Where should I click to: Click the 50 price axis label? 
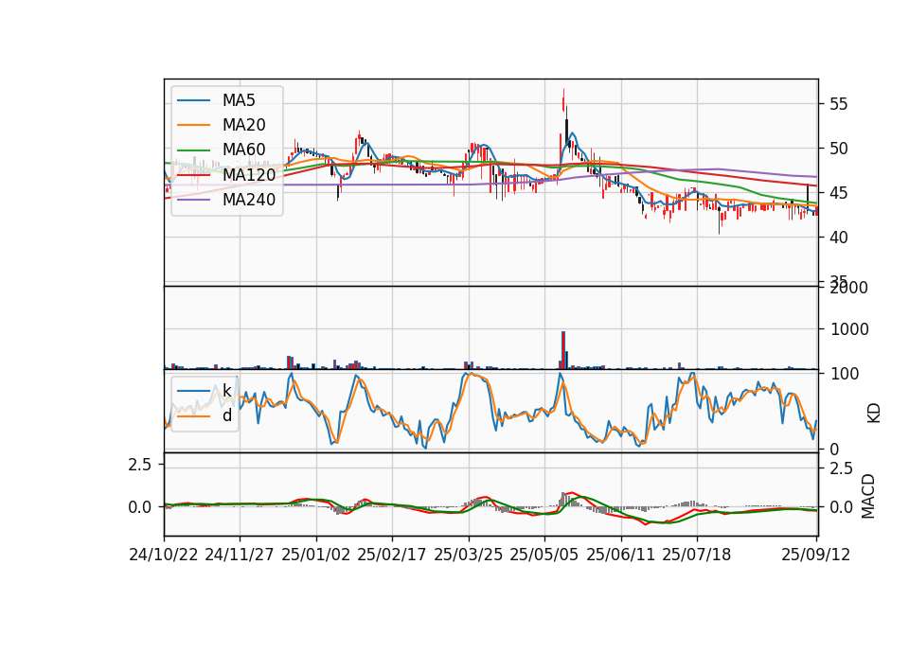(x=838, y=149)
